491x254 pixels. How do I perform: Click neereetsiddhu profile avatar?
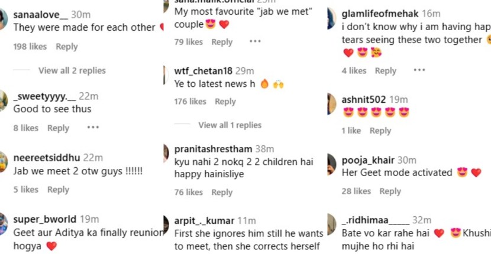click(3, 162)
